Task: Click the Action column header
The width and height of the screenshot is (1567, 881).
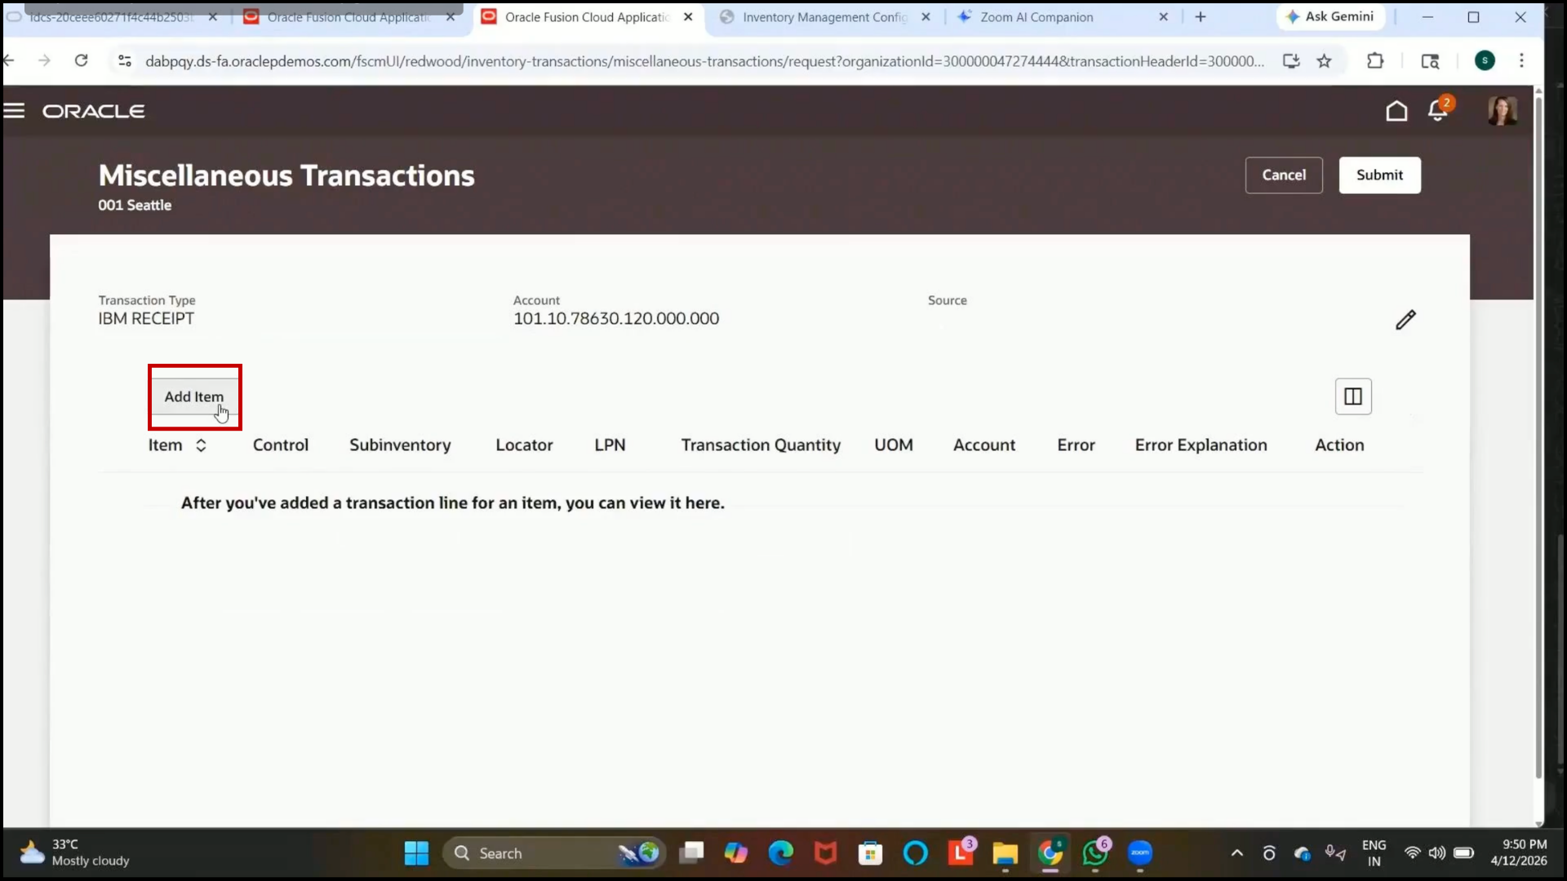Action: 1339,445
